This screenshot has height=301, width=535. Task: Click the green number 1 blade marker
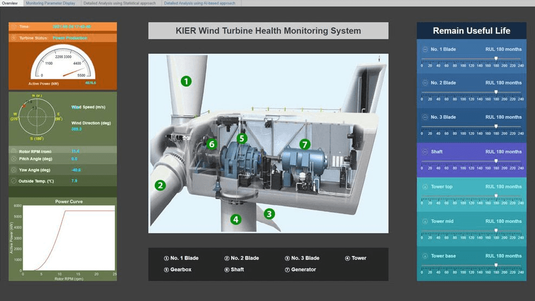click(186, 81)
